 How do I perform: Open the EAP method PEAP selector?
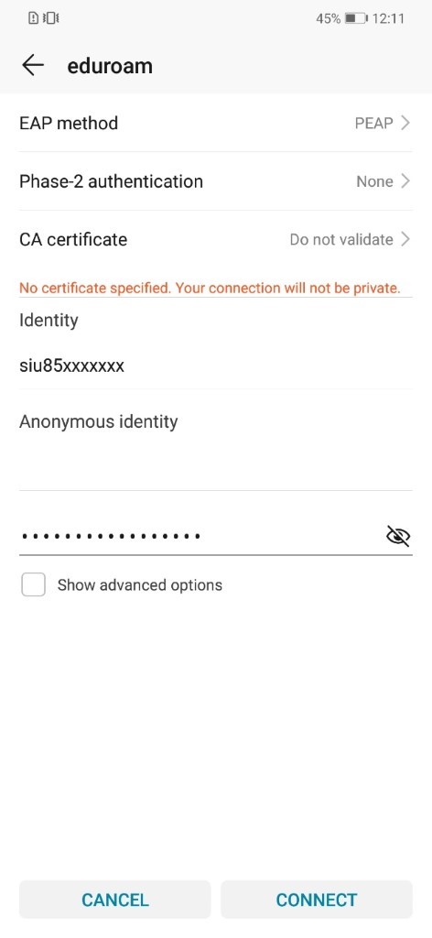click(382, 124)
